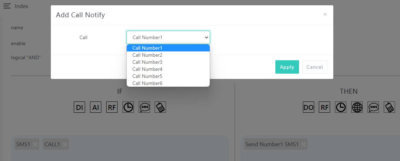Select the globe icon under THEN
This screenshot has height=161, width=400.
[357, 107]
